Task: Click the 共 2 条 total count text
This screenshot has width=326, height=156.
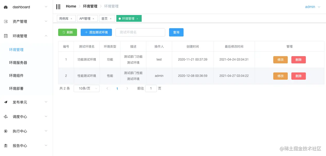Action: click(x=65, y=88)
